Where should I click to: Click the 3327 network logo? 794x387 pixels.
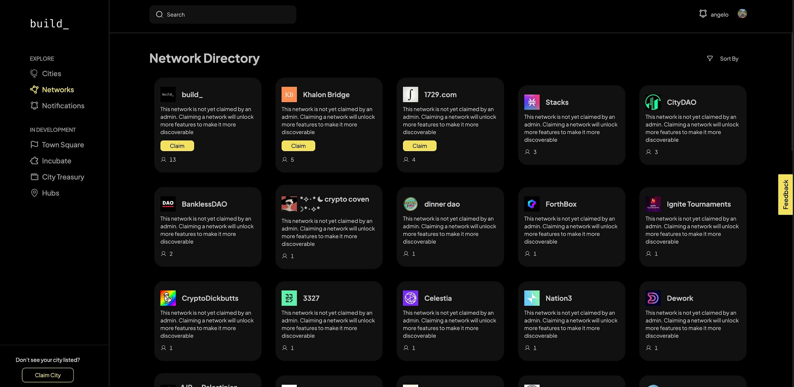coord(289,298)
